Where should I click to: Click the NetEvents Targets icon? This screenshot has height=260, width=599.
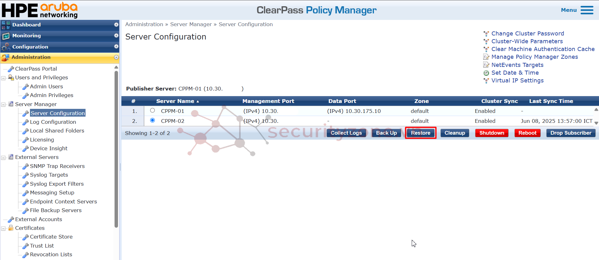point(486,65)
